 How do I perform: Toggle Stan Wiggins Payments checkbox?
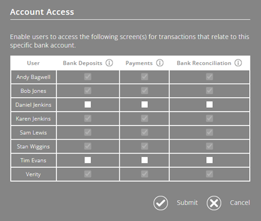coord(145,146)
